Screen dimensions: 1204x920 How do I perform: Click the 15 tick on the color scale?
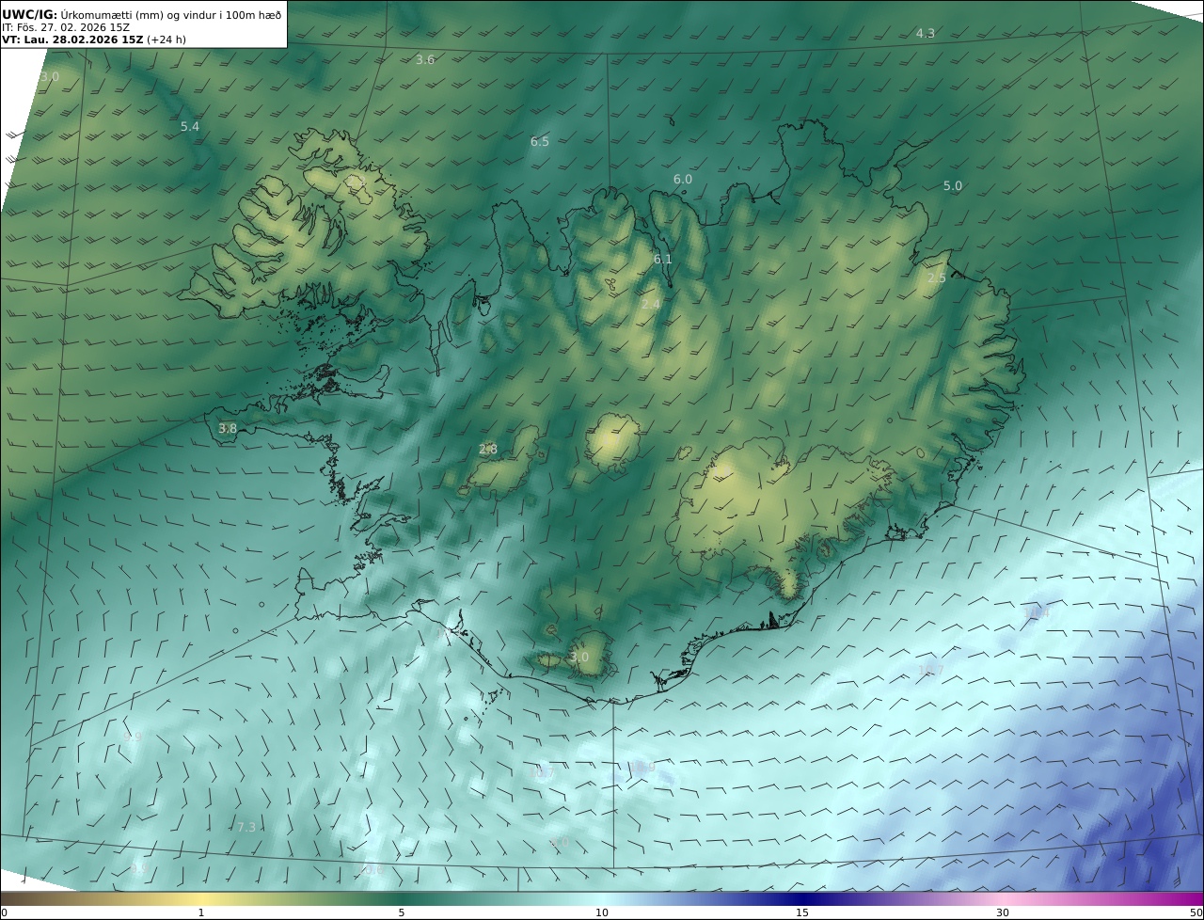(x=802, y=912)
